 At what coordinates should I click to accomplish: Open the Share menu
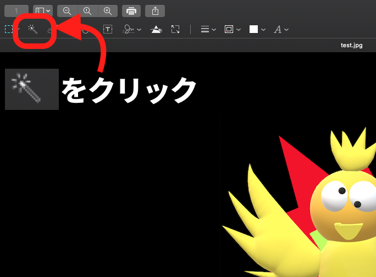[155, 11]
